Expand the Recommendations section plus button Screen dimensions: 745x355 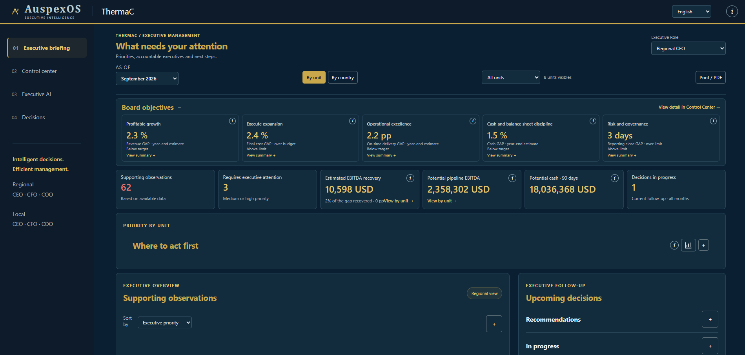pyautogui.click(x=710, y=319)
